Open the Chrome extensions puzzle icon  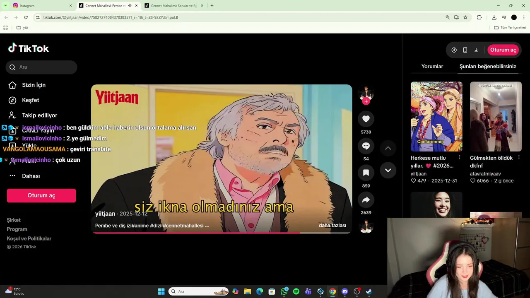point(479,17)
